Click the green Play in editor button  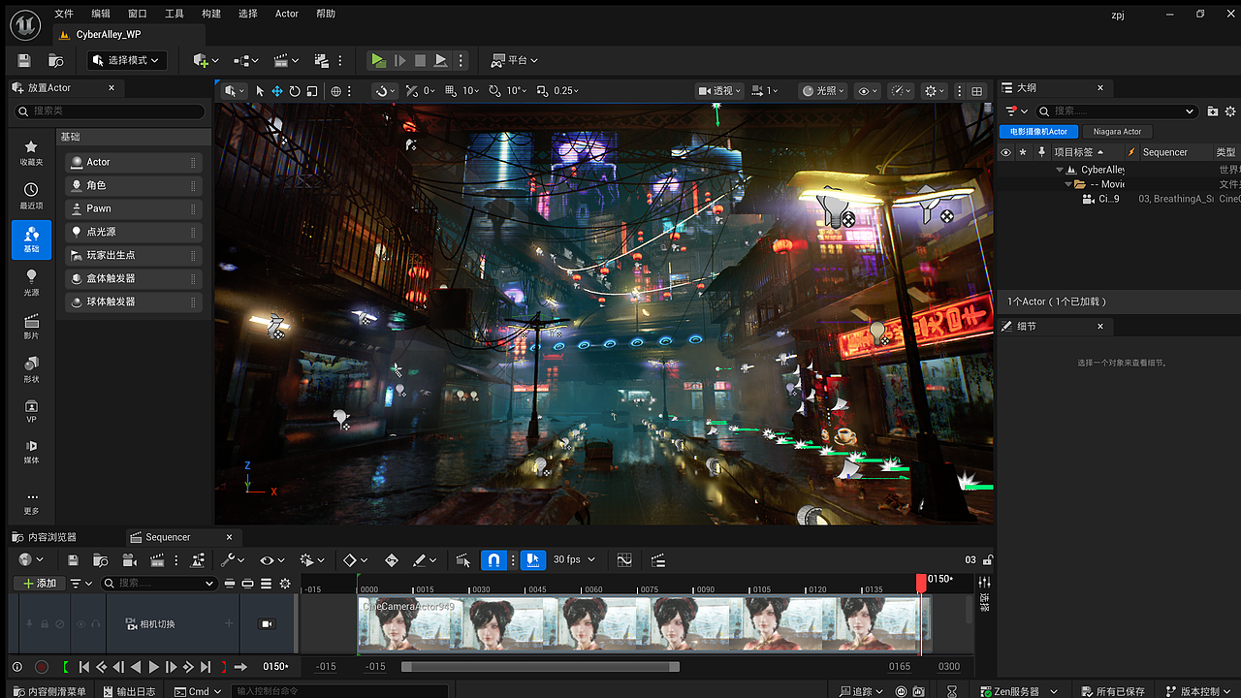378,60
